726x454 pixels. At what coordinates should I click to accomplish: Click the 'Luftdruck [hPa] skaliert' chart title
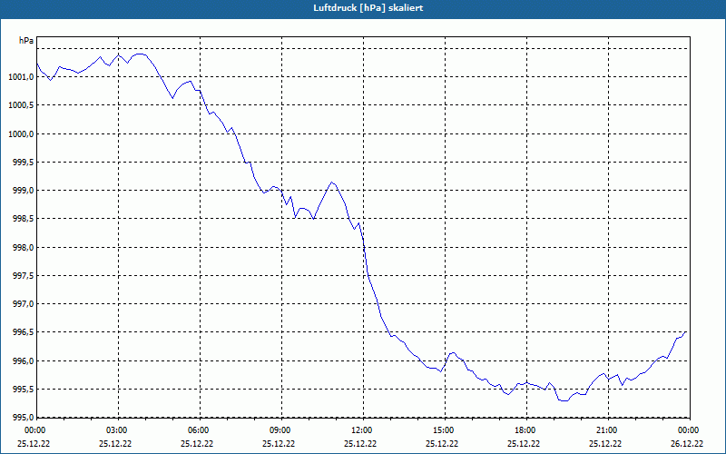368,8
